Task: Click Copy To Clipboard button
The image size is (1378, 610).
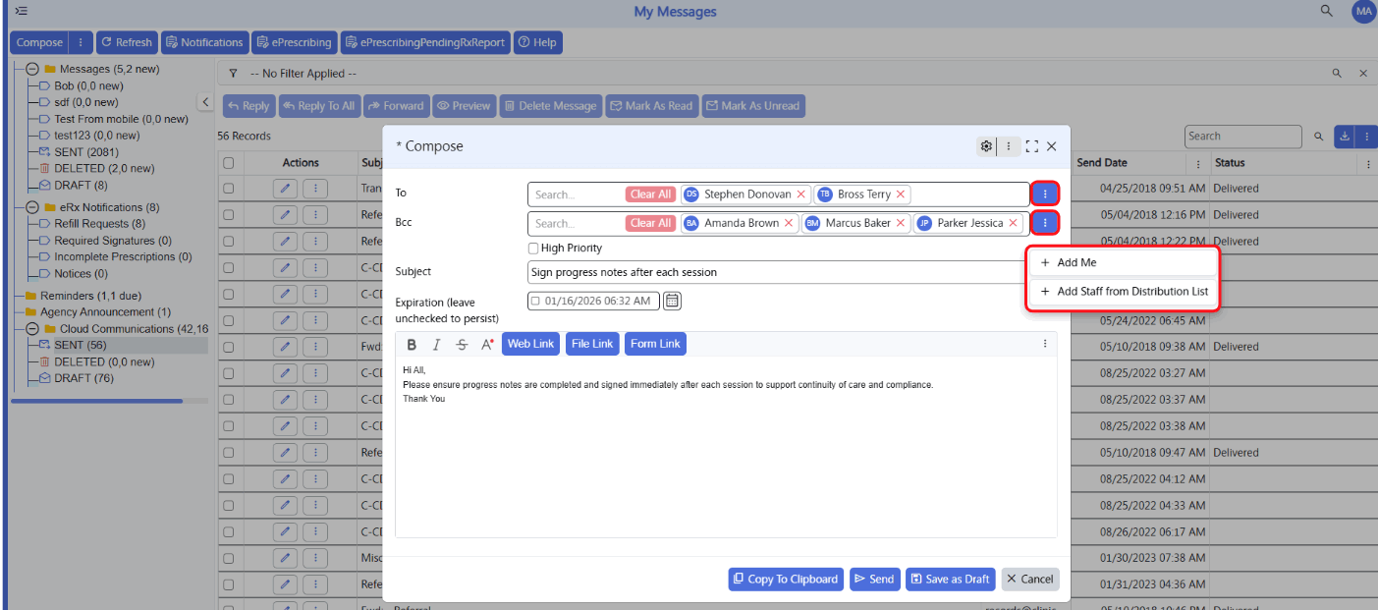Action: [784, 579]
